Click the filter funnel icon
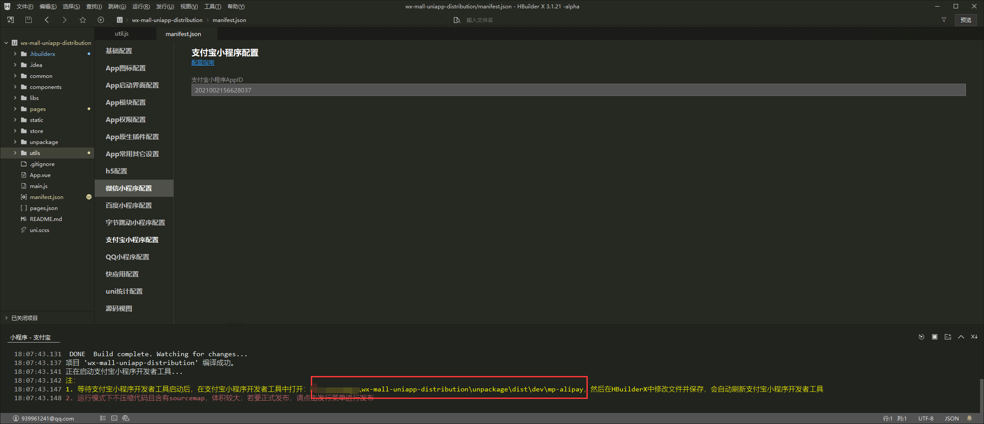This screenshot has height=424, width=984. 944,20
